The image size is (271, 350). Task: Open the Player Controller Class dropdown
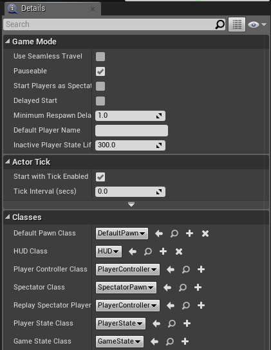pyautogui.click(x=127, y=270)
